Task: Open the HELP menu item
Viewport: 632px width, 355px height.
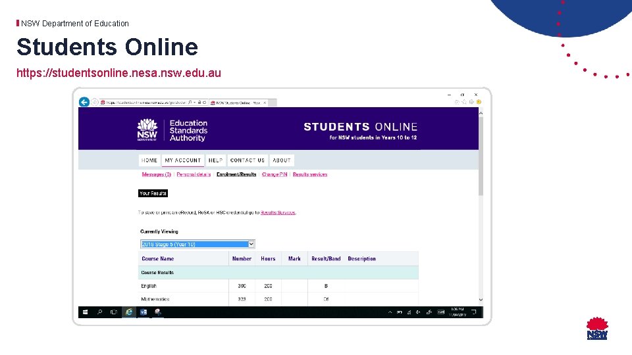Action: coord(215,160)
